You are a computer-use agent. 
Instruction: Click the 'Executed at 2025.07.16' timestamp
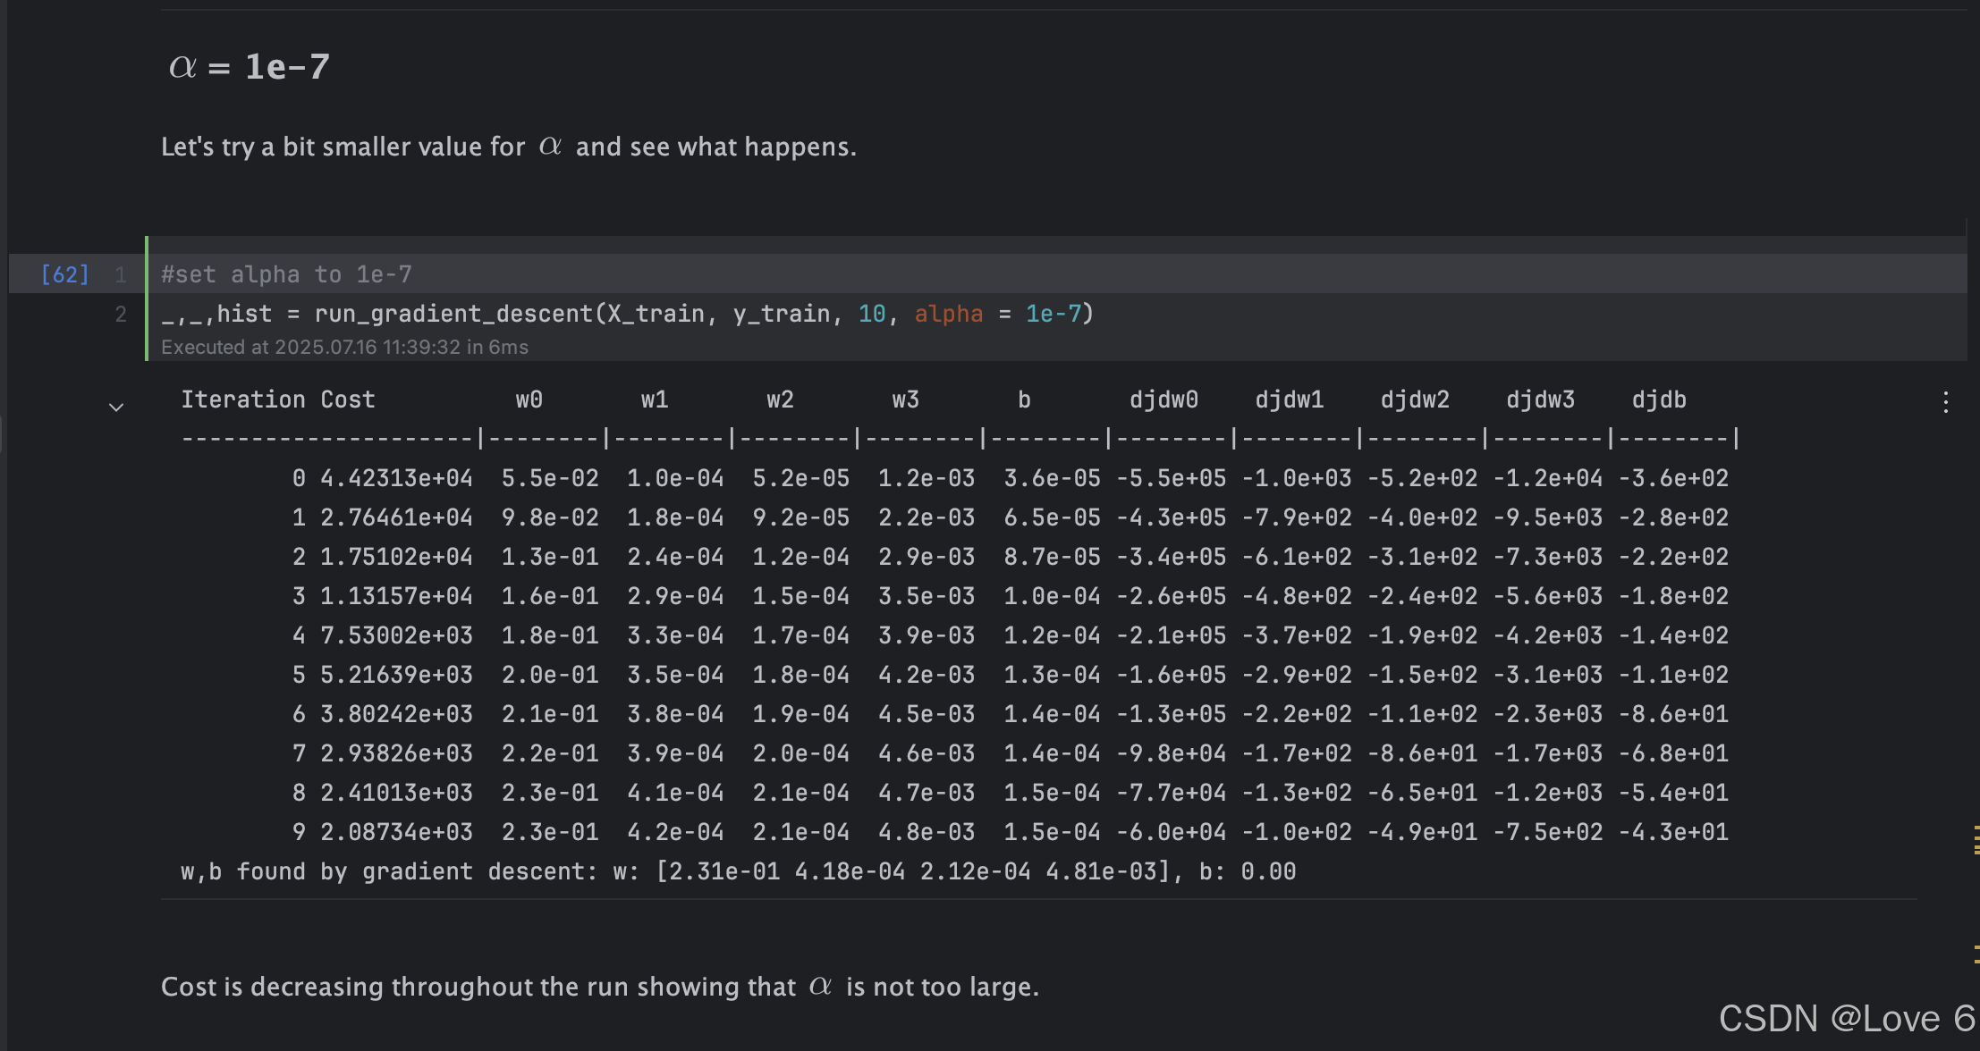(x=344, y=347)
